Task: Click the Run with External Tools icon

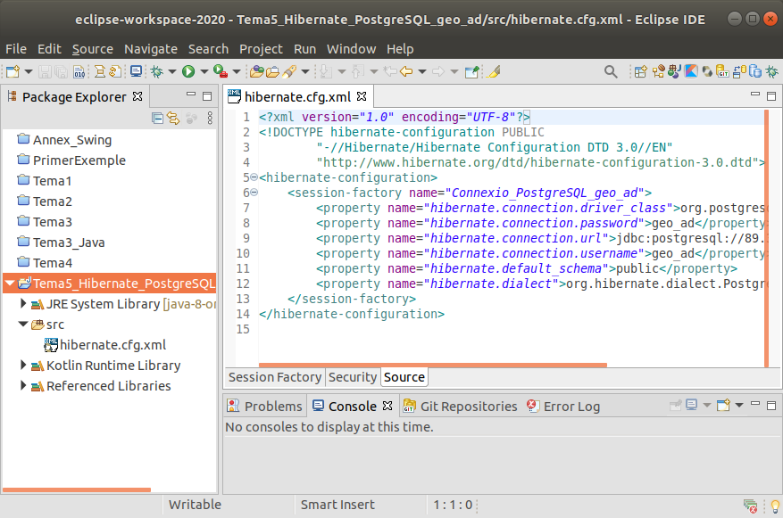Action: 221,72
